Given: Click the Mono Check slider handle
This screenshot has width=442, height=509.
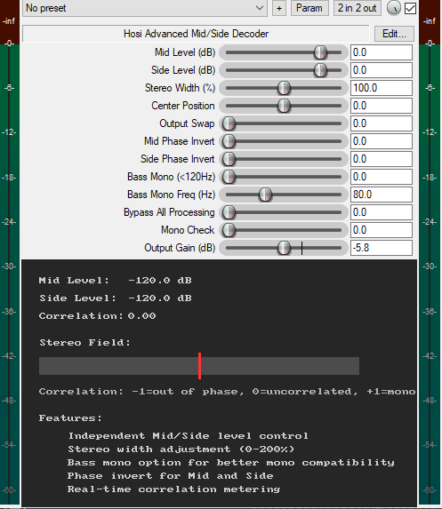Looking at the screenshot, I should coord(229,230).
